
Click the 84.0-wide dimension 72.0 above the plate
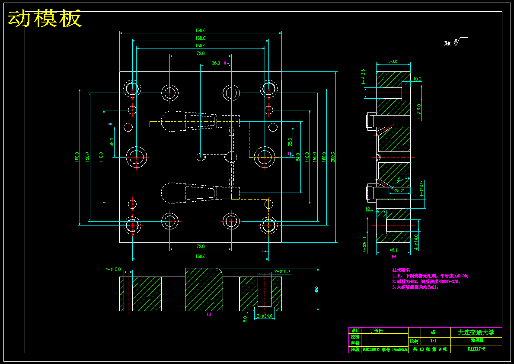pyautogui.click(x=200, y=53)
